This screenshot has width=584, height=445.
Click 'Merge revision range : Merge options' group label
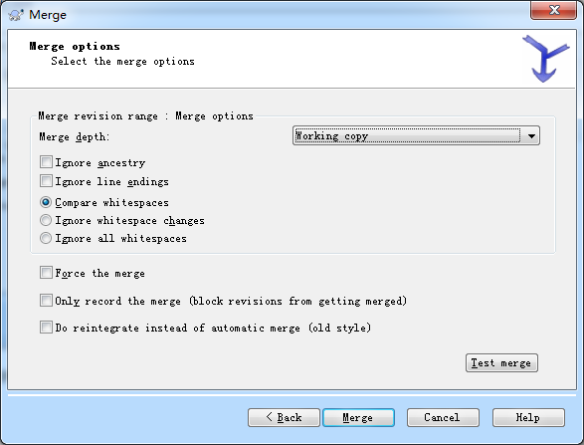point(145,115)
